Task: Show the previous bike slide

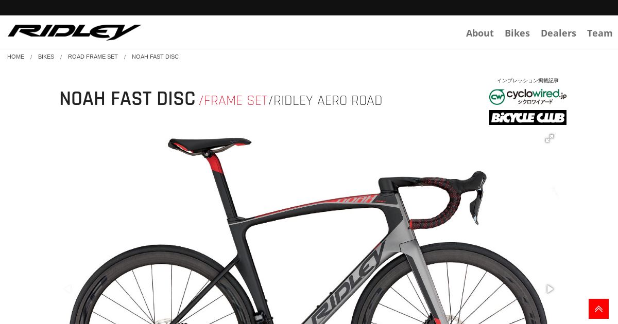Action: click(67, 289)
